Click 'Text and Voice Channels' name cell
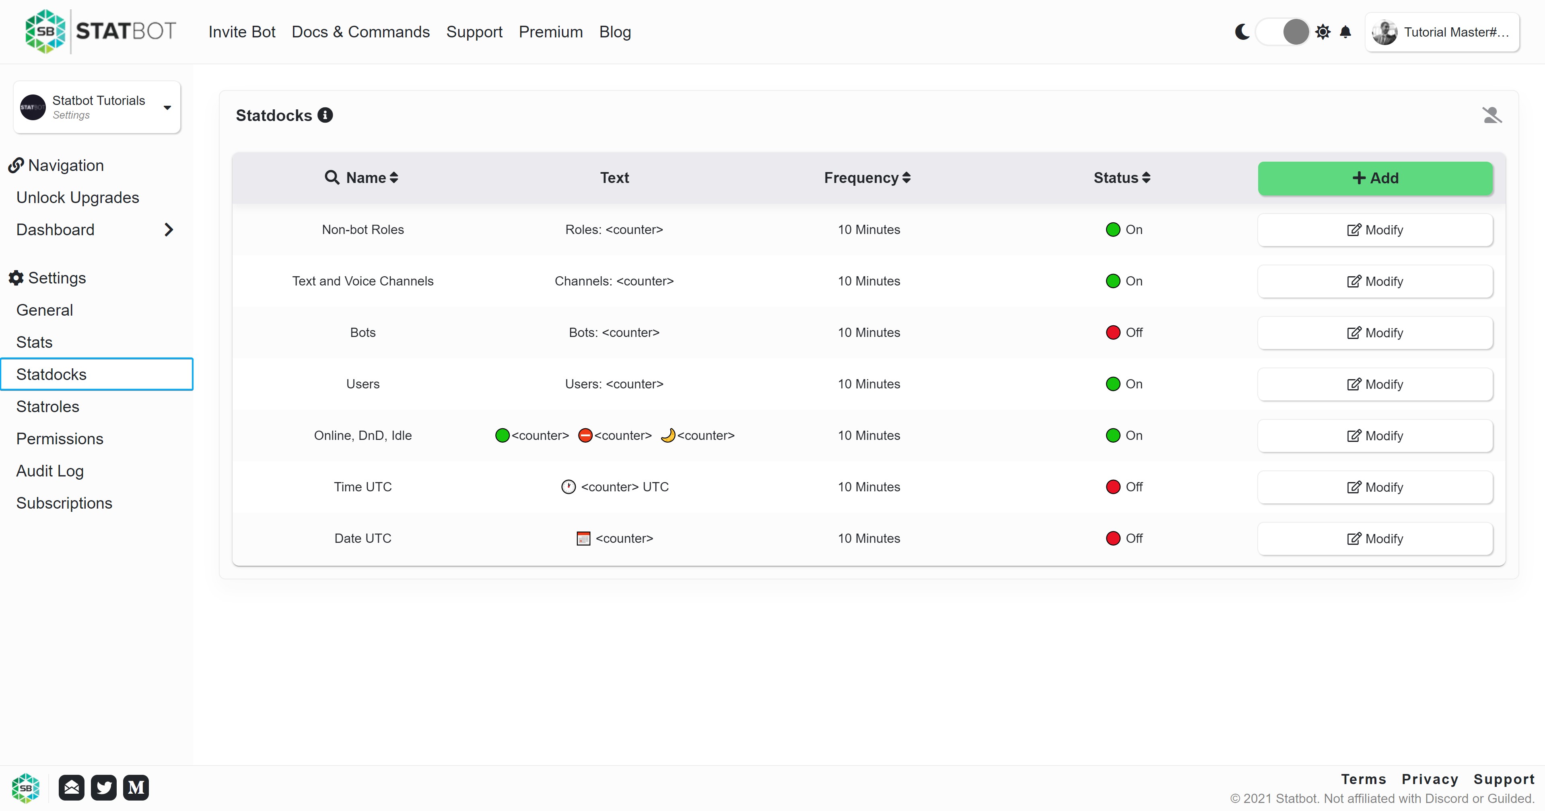Screen dimensions: 1545x811 (x=363, y=281)
